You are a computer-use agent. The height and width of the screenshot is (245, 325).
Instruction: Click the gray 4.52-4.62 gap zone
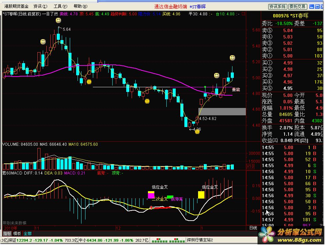pyautogui.click(x=222, y=112)
